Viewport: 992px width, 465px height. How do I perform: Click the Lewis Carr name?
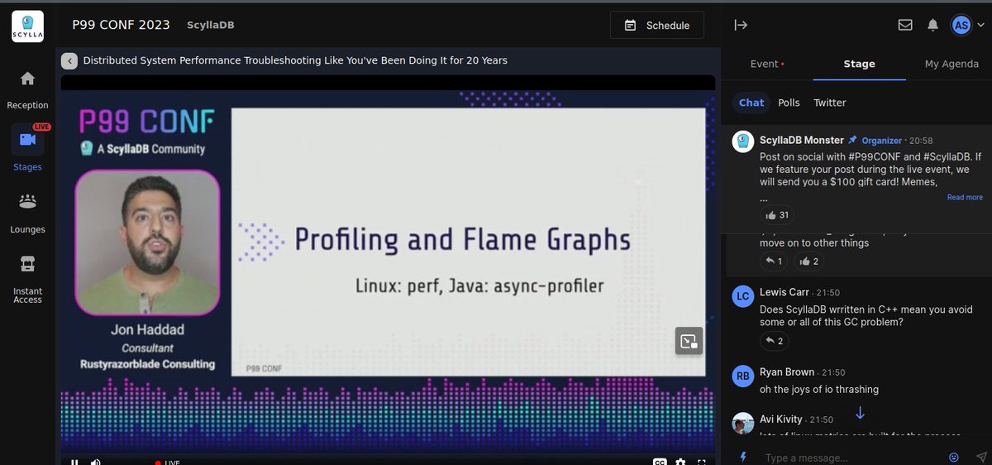pyautogui.click(x=785, y=293)
